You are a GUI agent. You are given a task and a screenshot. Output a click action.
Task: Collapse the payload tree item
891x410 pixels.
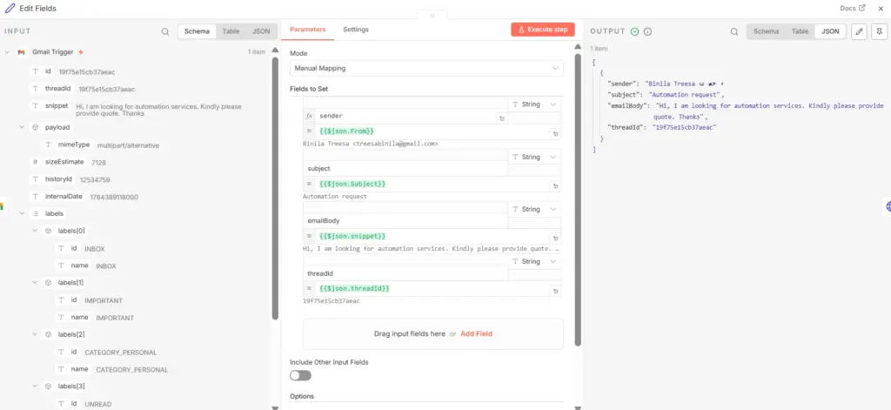pos(22,127)
